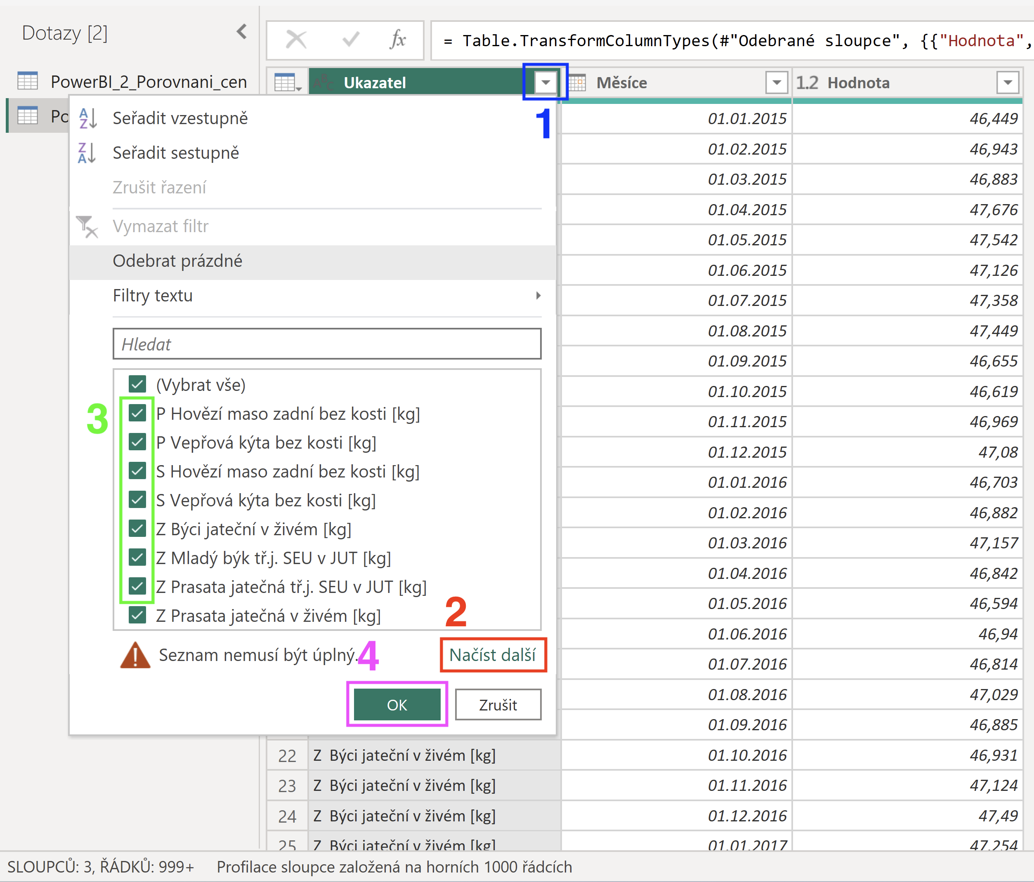Click the Hodnota column 1.2 type icon
1034x882 pixels.
(x=807, y=82)
